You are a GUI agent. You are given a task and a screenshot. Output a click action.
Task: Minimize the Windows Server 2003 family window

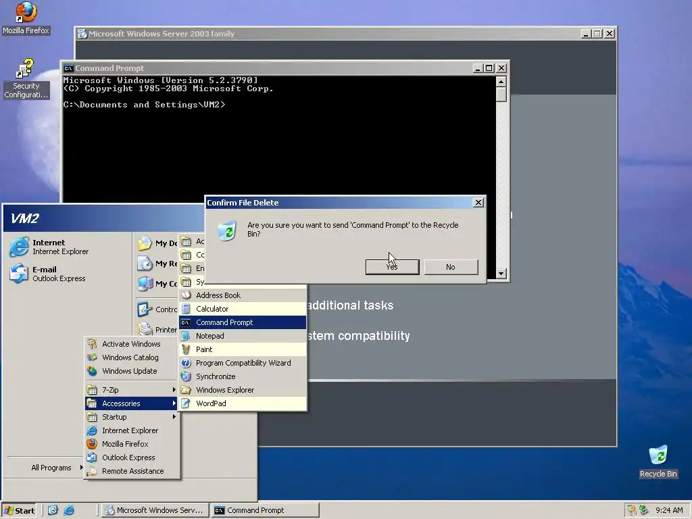(x=586, y=34)
